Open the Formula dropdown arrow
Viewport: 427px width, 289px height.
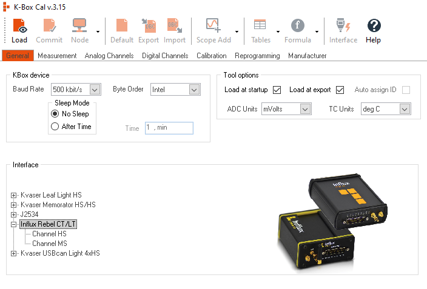point(317,32)
